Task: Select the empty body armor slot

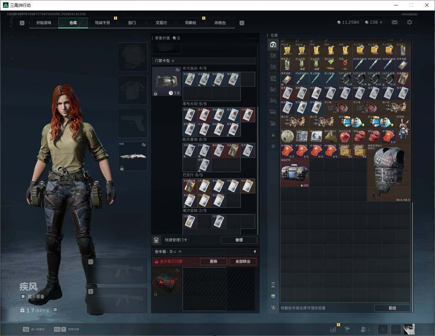Action: [x=133, y=90]
